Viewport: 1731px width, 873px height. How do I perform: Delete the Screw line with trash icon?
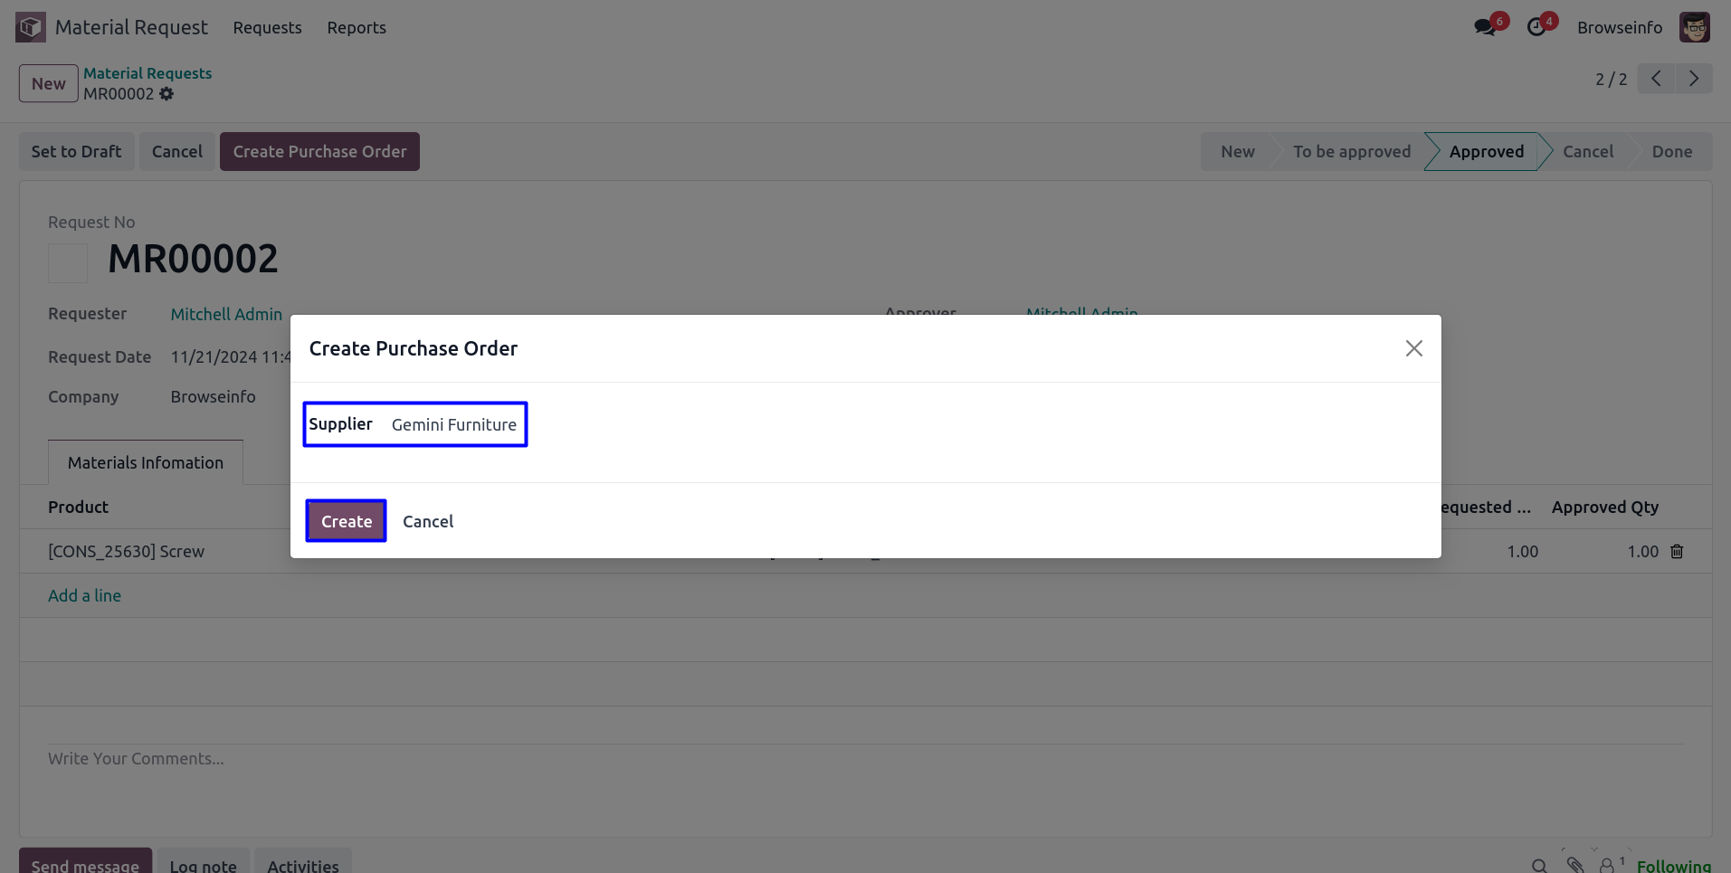click(1677, 552)
